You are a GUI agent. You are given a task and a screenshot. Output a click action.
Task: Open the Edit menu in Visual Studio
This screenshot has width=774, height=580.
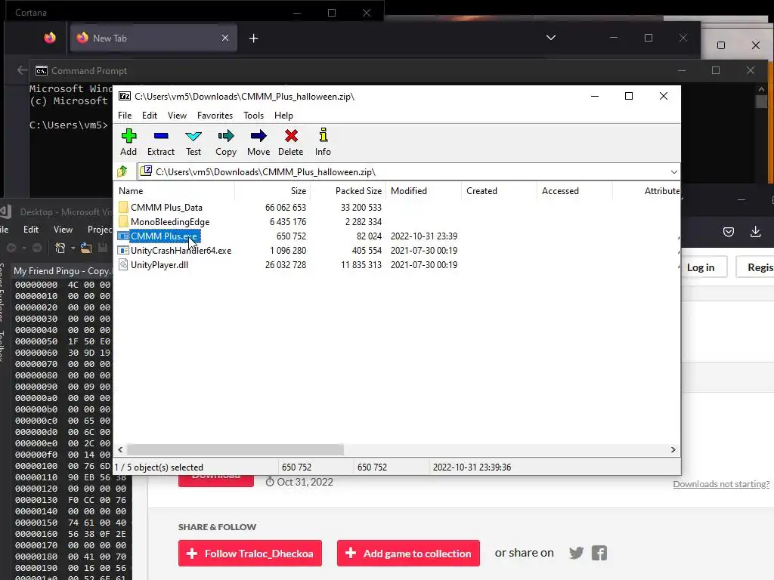pos(30,230)
